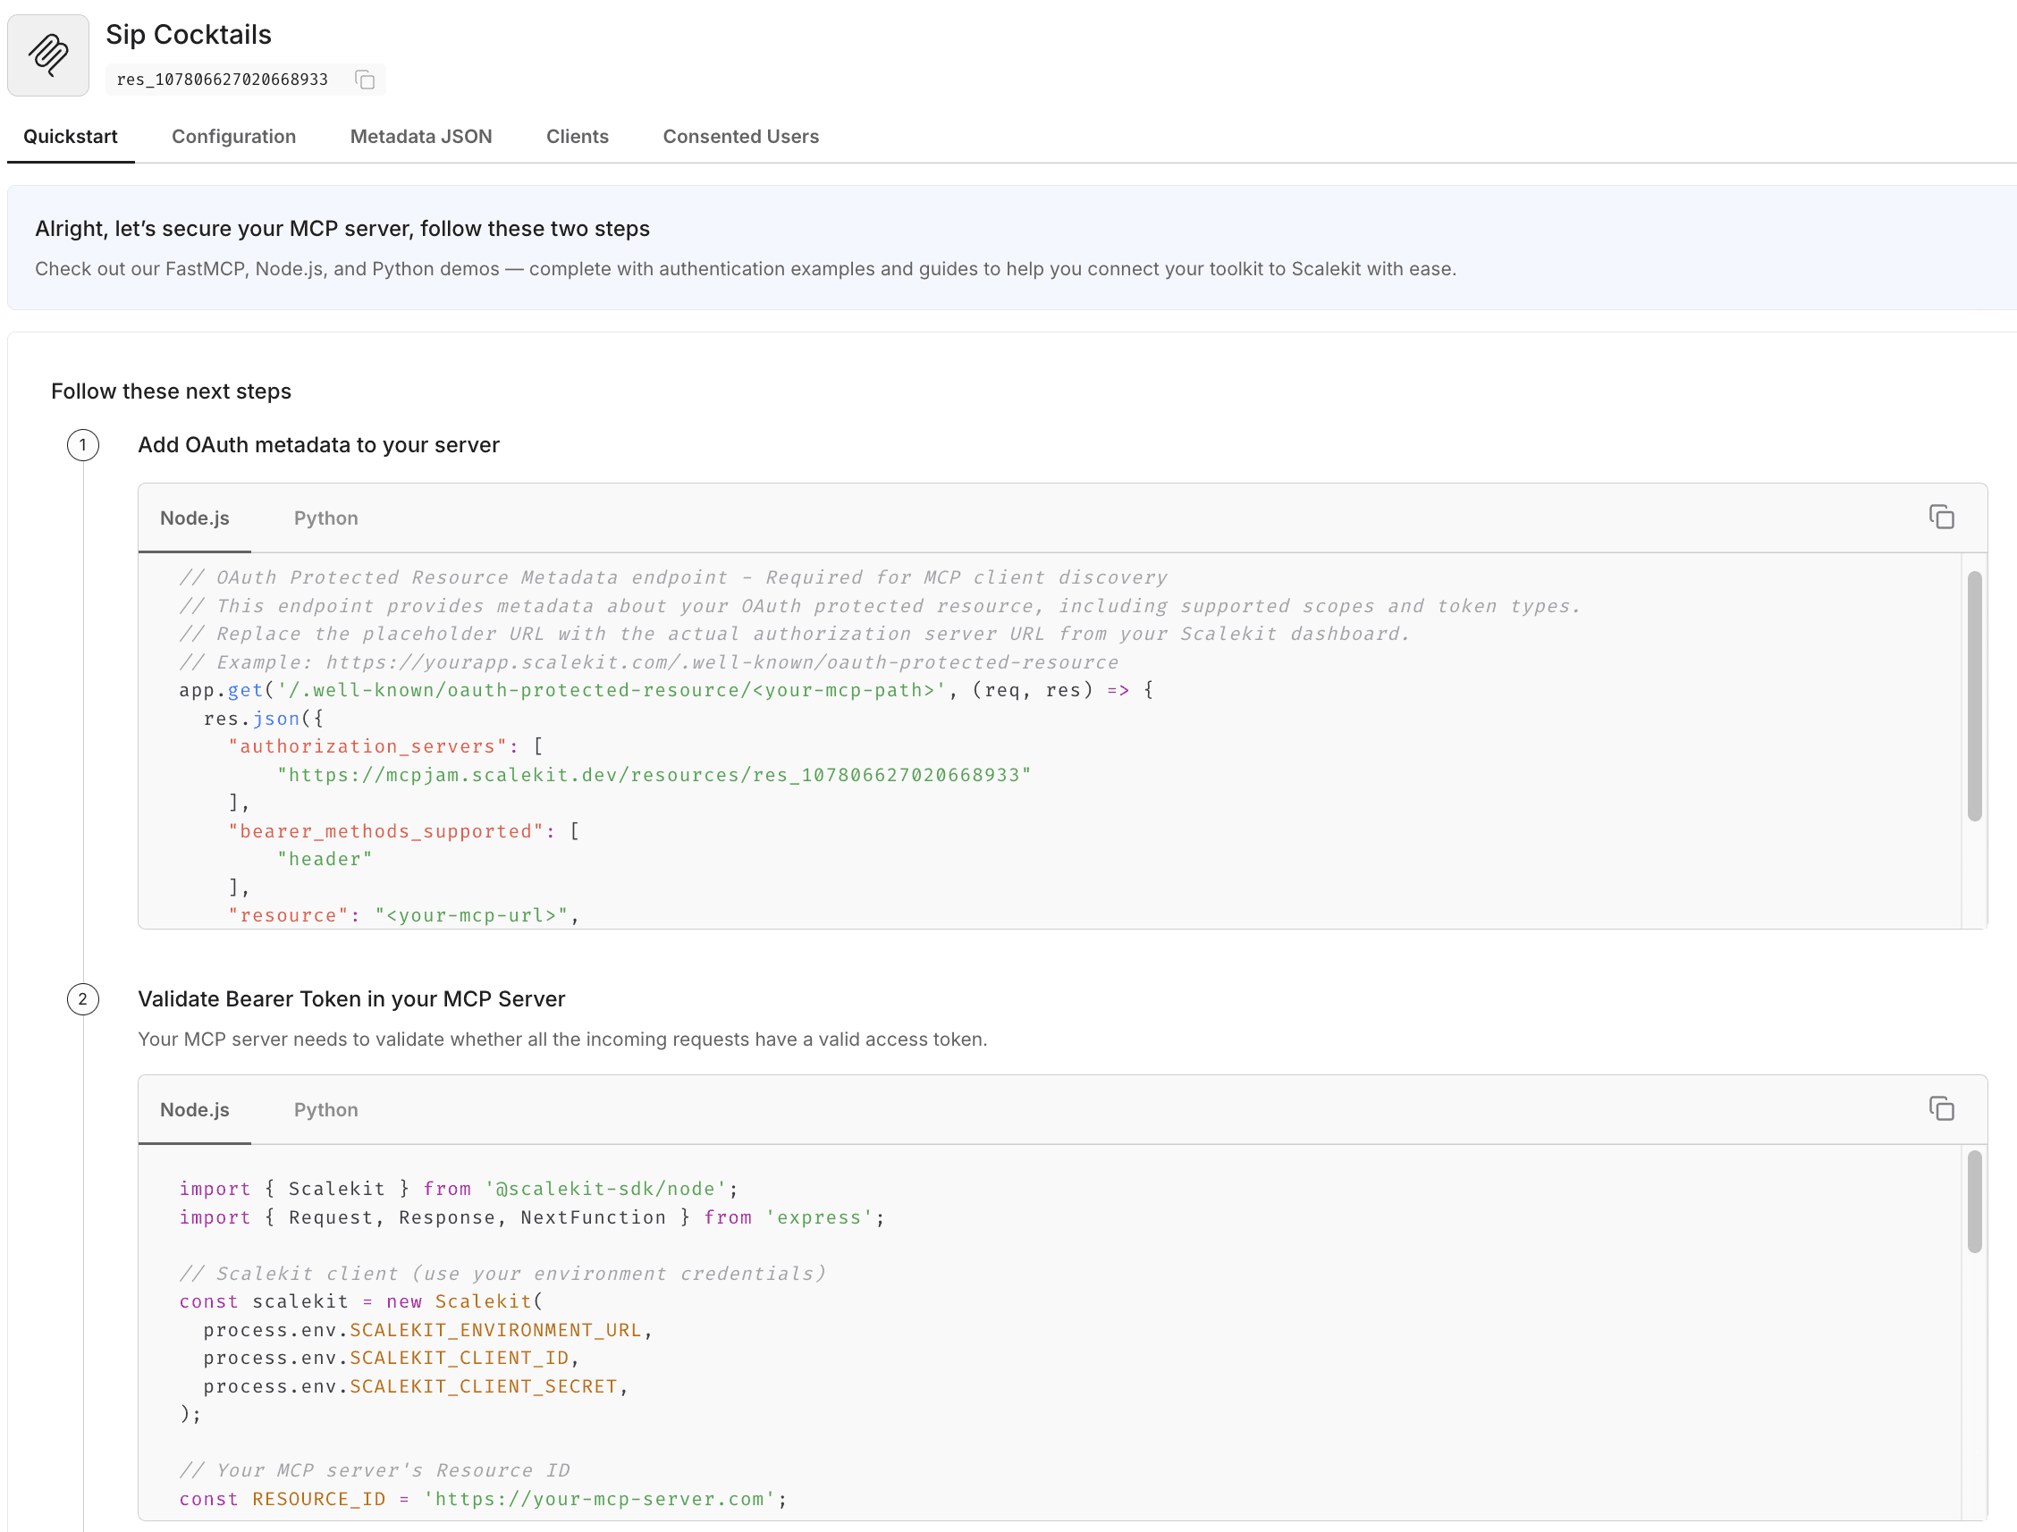
Task: Click the authorization server URL in code
Action: point(654,775)
